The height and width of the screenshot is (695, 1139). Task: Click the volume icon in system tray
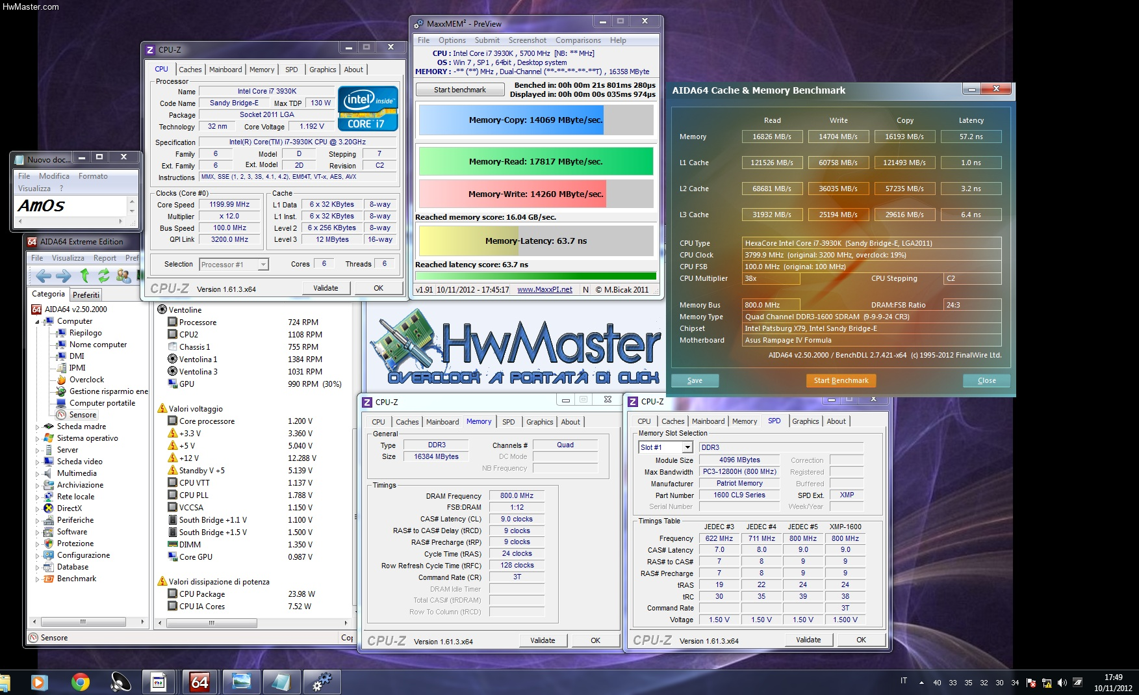click(1062, 683)
